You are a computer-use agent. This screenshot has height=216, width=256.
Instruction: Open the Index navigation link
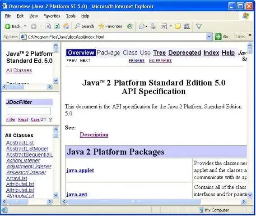coord(211,53)
